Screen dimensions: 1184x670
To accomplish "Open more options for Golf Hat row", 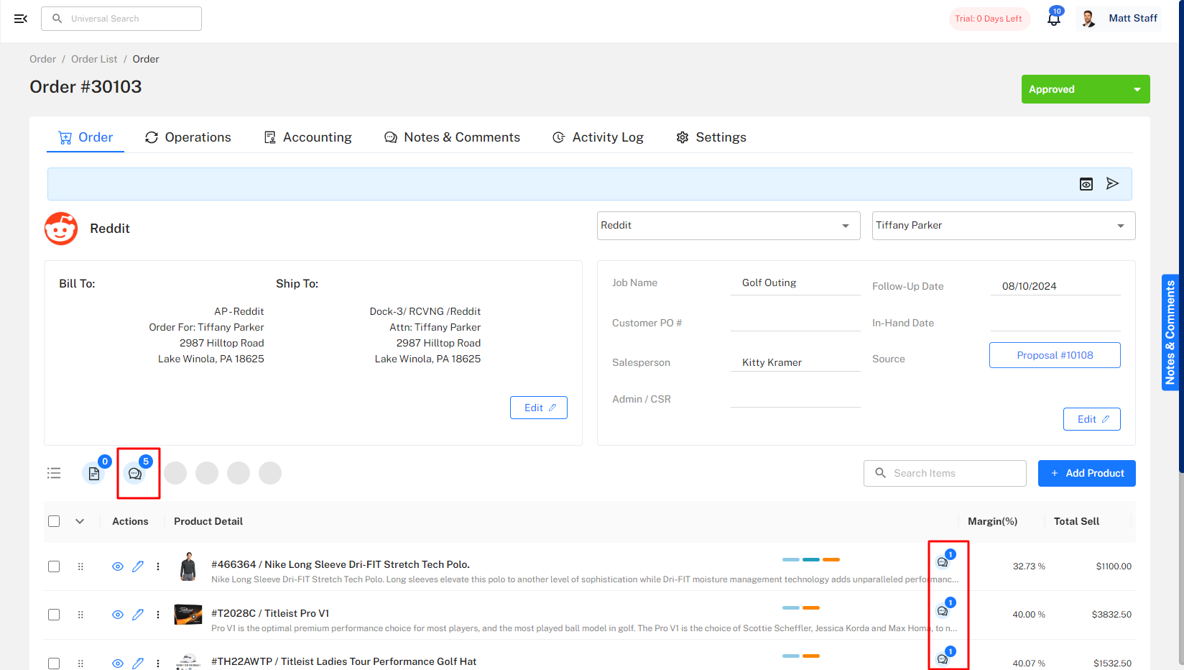I will (x=158, y=663).
